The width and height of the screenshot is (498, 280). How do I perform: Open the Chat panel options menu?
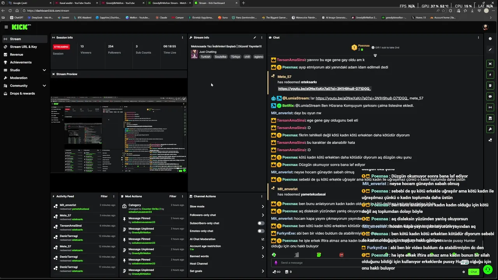479,38
